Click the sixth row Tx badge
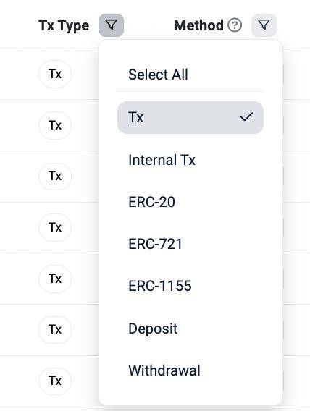This screenshot has height=411, width=310. pos(55,329)
